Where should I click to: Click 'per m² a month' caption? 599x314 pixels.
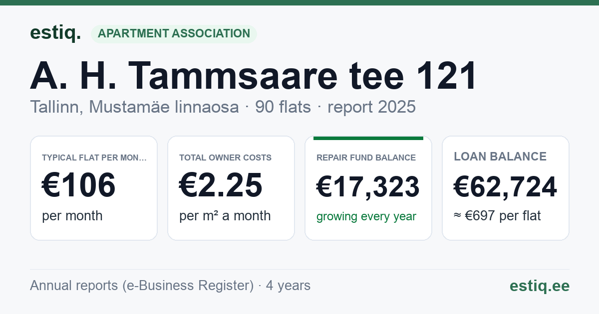point(225,216)
